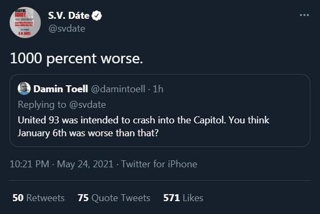Image resolution: width=320 pixels, height=214 pixels.
Task: Open Damin Toell's small avatar
Action: pyautogui.click(x=24, y=88)
